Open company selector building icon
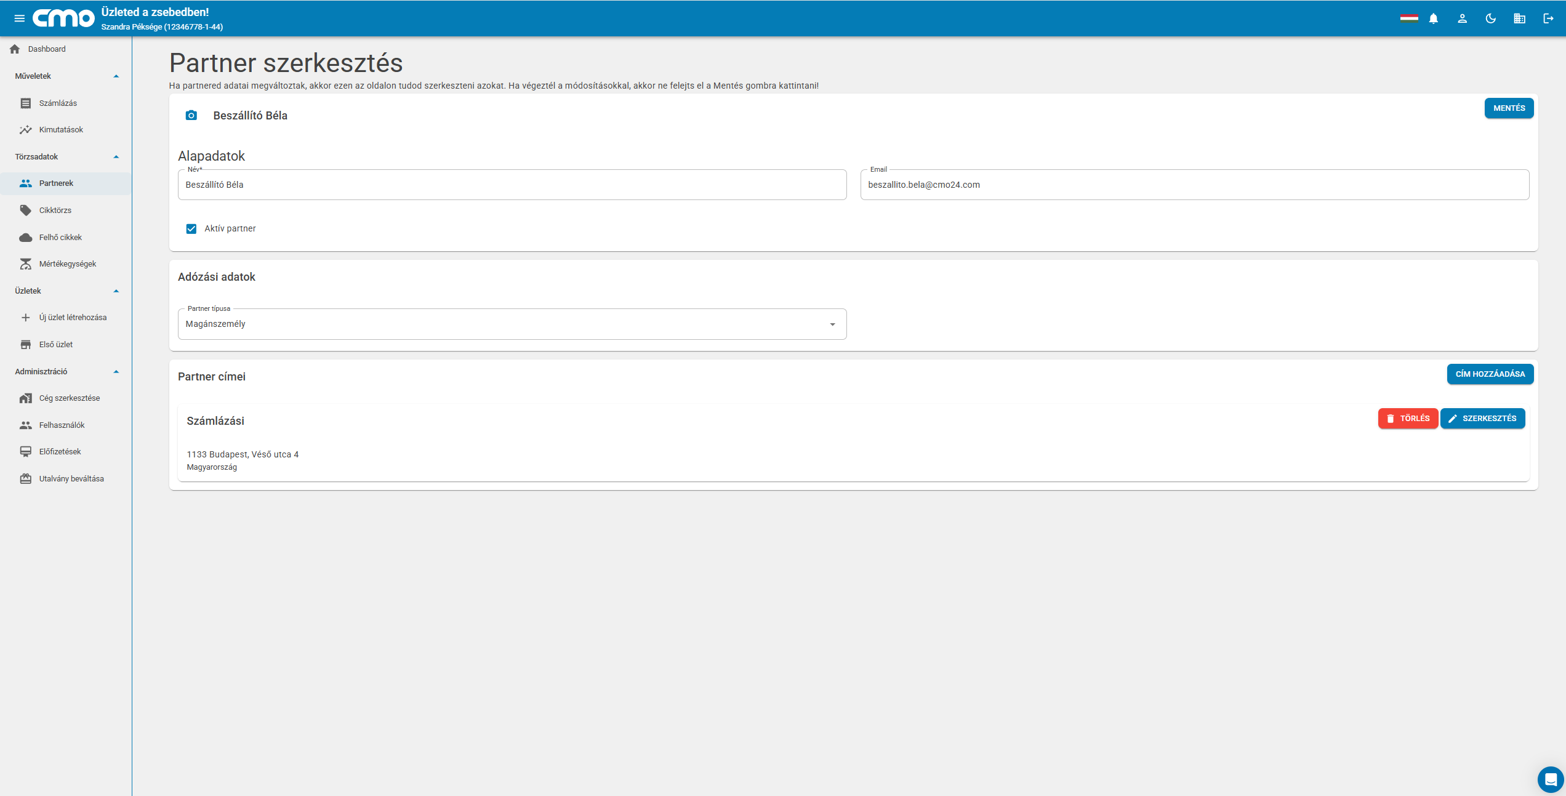Screen dimensions: 1566x796 pyautogui.click(x=1520, y=18)
